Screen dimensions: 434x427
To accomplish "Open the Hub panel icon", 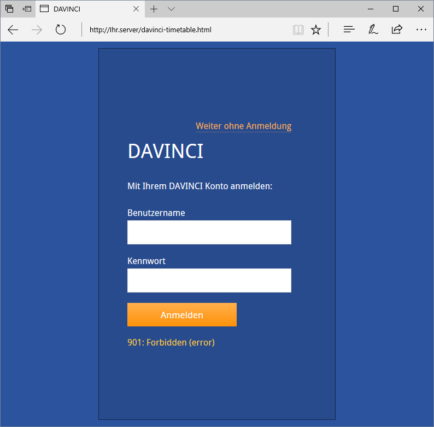I will (349, 30).
